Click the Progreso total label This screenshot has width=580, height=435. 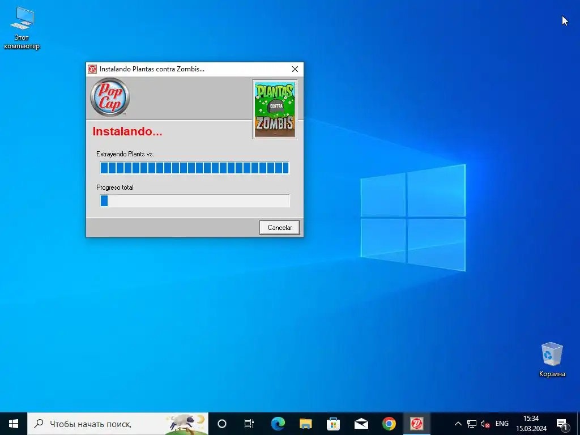click(114, 187)
